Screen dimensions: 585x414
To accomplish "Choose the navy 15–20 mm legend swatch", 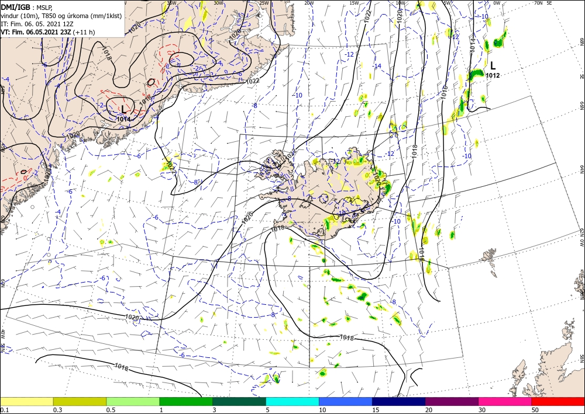I will click(x=399, y=401).
